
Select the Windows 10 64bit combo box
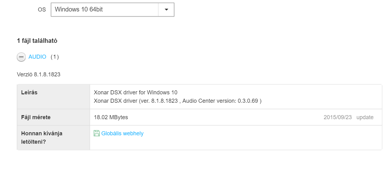(113, 10)
